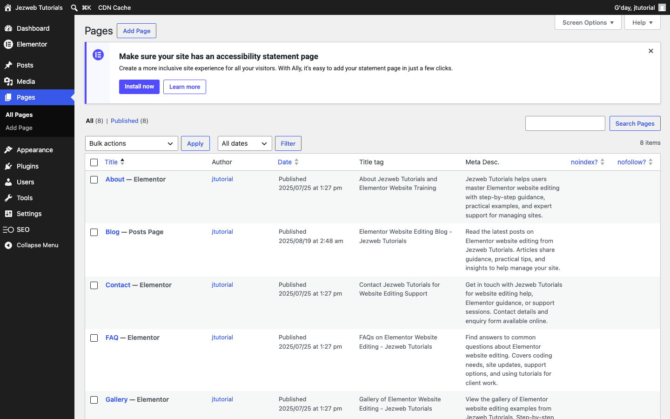The width and height of the screenshot is (670, 419).
Task: Open the About page title link
Action: click(115, 179)
